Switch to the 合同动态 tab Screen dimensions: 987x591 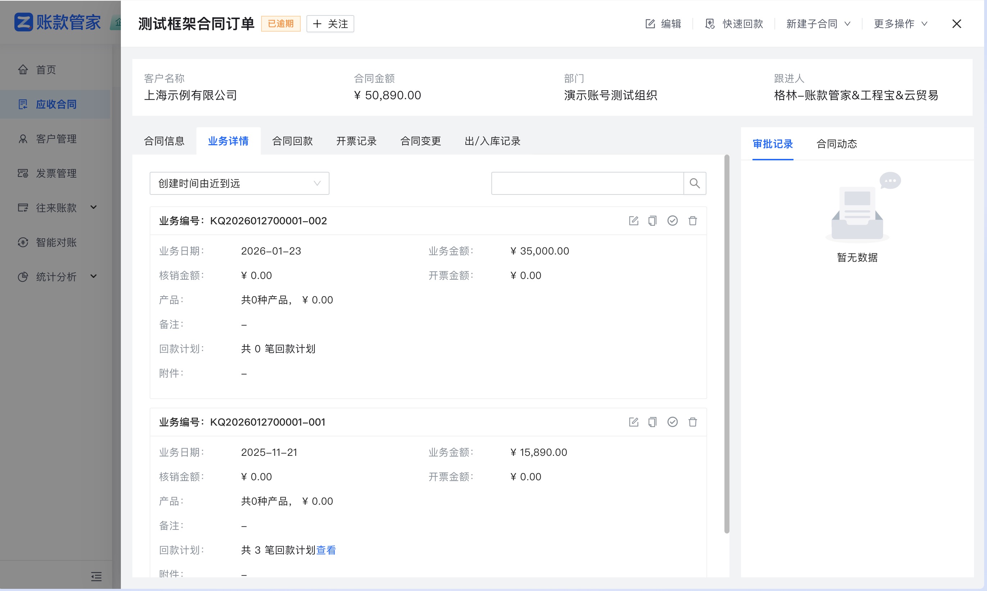click(x=836, y=144)
